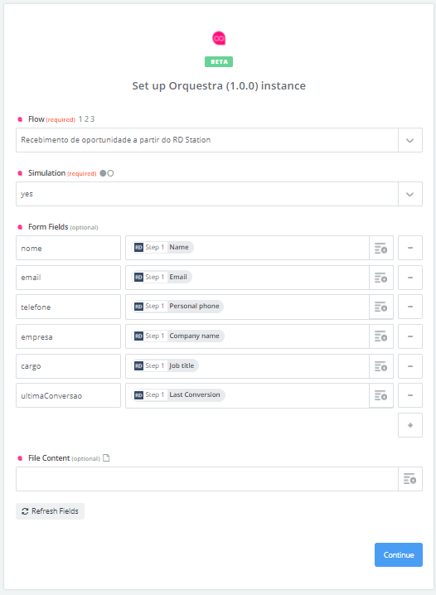Click the blue Continue button
The image size is (436, 595).
(x=399, y=555)
